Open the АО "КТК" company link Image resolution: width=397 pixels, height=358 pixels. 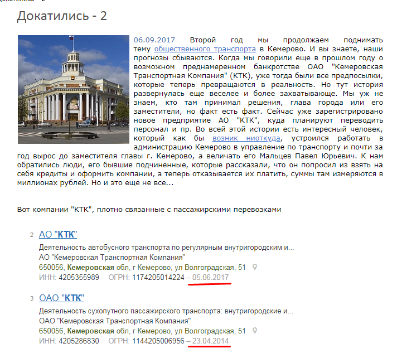click(x=58, y=234)
